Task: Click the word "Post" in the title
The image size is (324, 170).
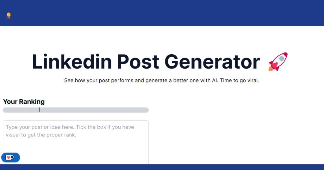Action: coord(138,62)
